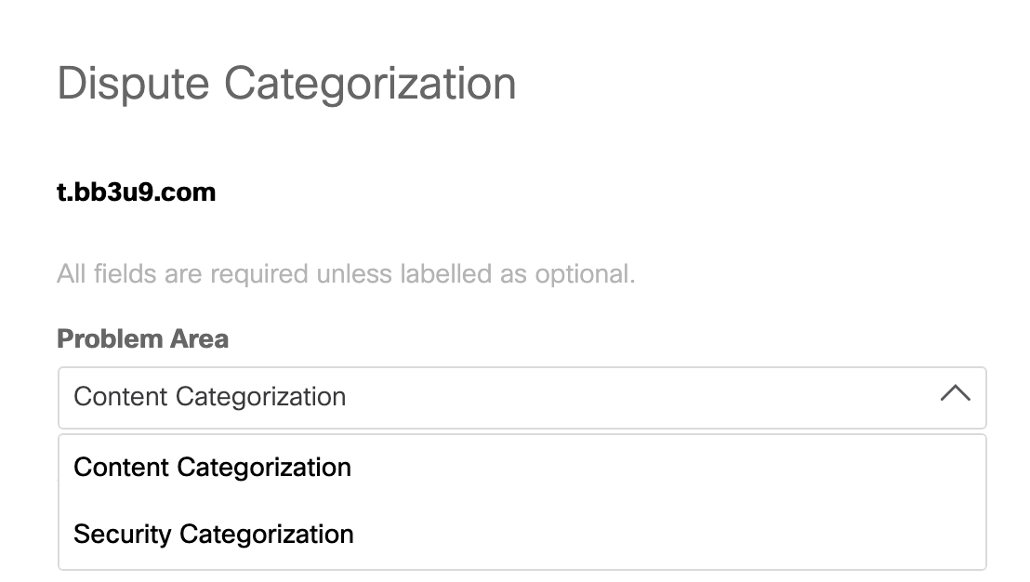1030x582 pixels.
Task: Click the required fields notice text
Action: tap(346, 274)
